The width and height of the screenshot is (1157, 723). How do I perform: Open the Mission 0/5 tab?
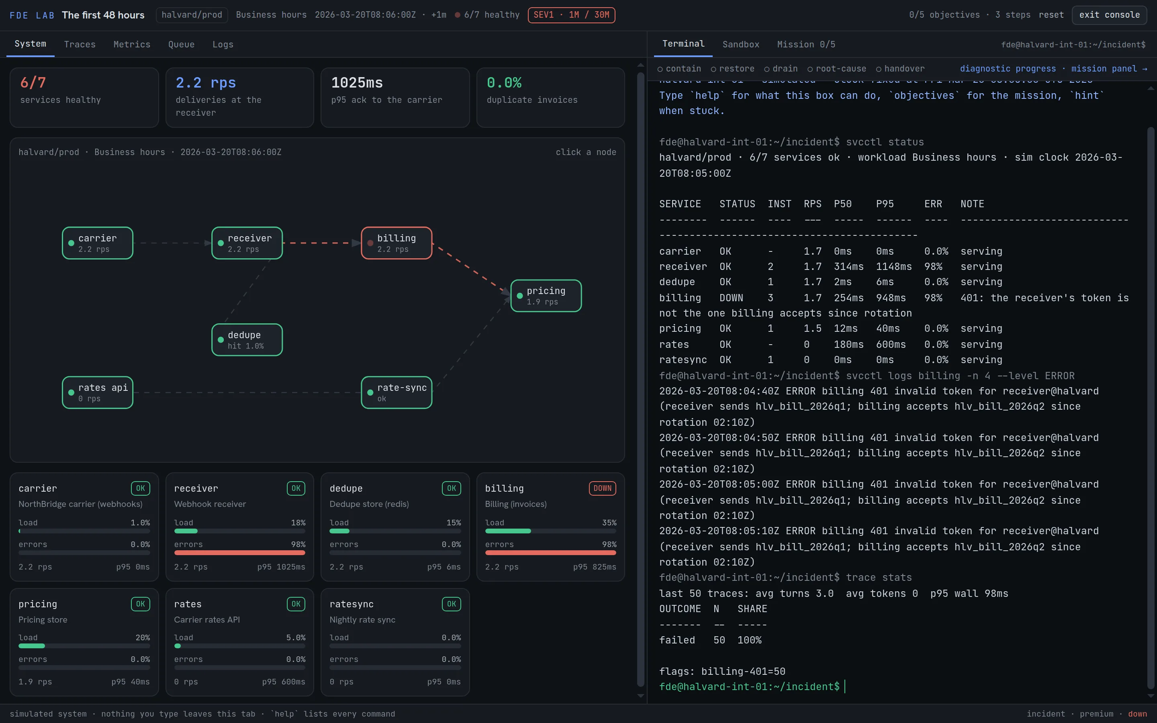click(806, 45)
